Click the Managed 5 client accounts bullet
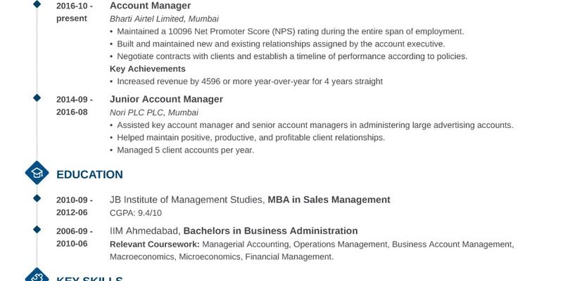The image size is (563, 281). [182, 150]
